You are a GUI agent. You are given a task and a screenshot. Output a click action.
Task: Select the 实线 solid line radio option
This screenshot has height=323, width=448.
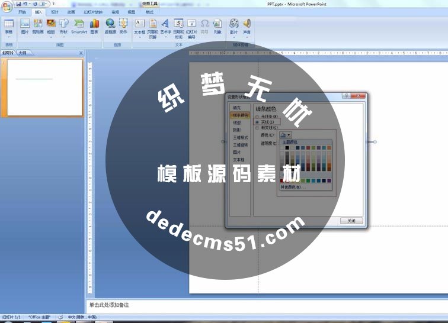pos(257,122)
